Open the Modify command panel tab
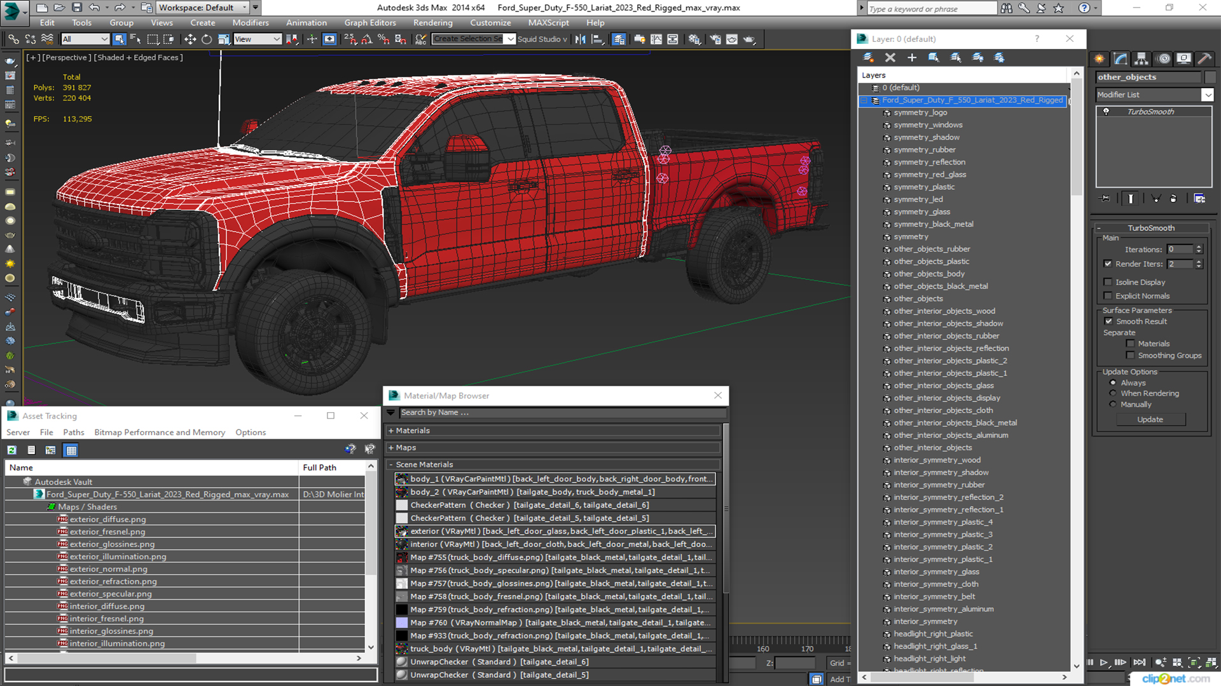This screenshot has height=686, width=1221. coord(1121,58)
